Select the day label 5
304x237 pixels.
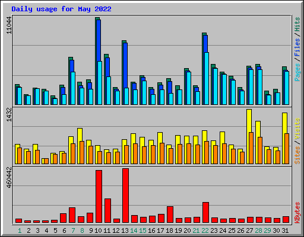point(55,230)
